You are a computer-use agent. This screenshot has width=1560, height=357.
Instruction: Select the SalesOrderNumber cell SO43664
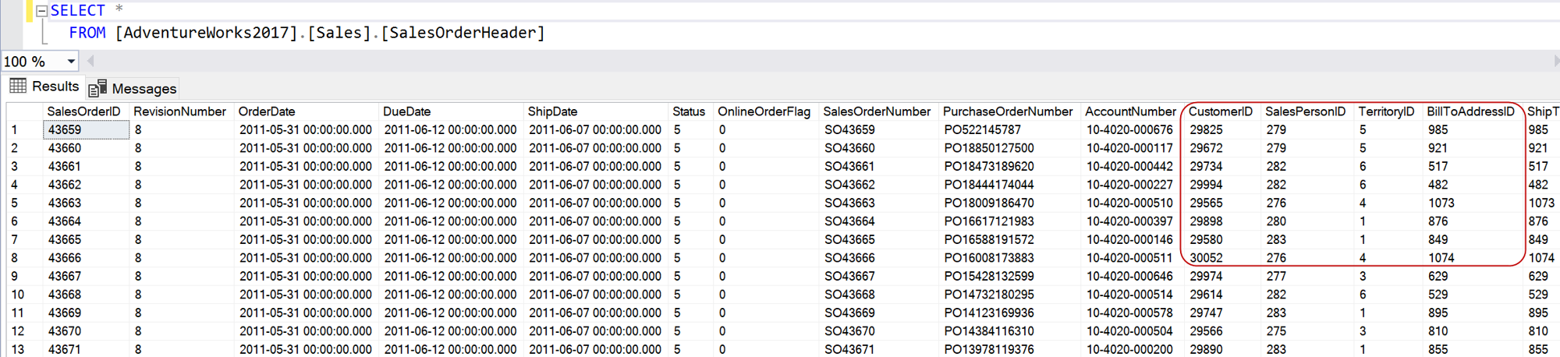click(x=880, y=221)
